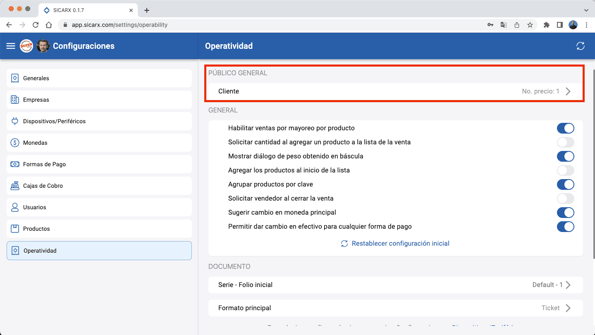
Task: Click the Cajas de Cobro register icon
Action: [15, 186]
